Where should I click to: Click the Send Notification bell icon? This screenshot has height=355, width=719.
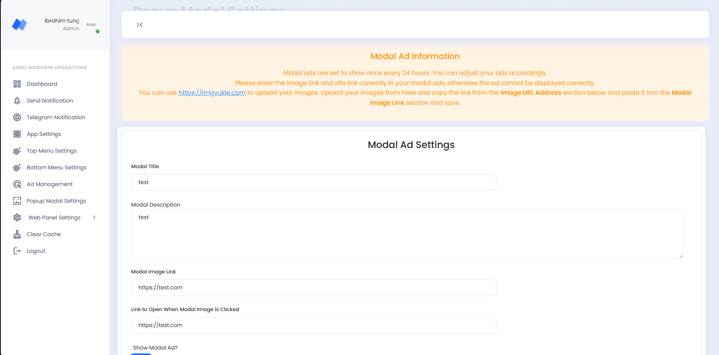pyautogui.click(x=17, y=101)
